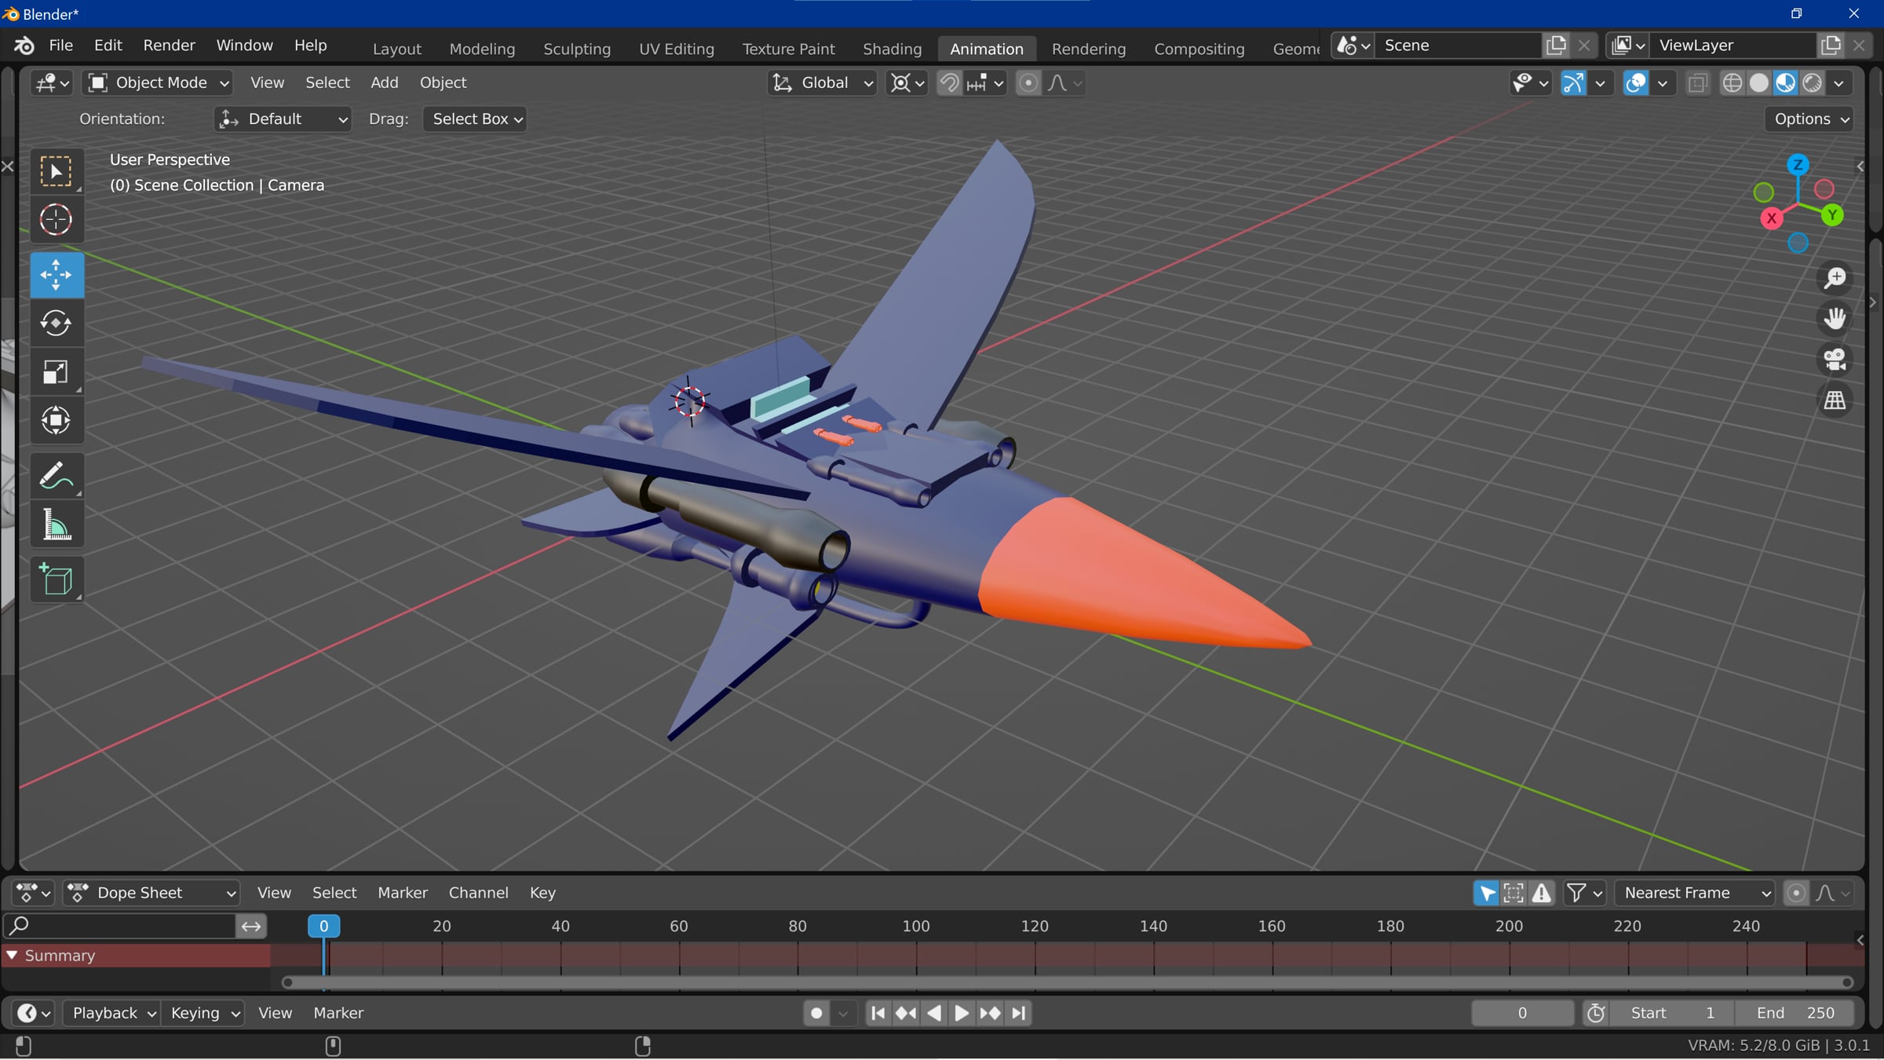Collapse the Summary channel triangle

(x=13, y=956)
